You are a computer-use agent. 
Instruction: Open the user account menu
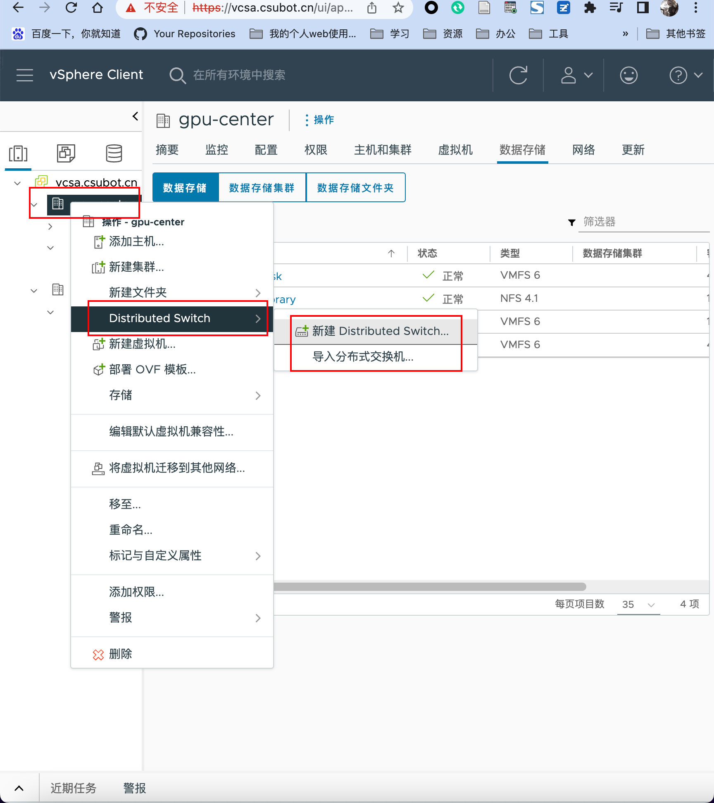click(x=576, y=75)
